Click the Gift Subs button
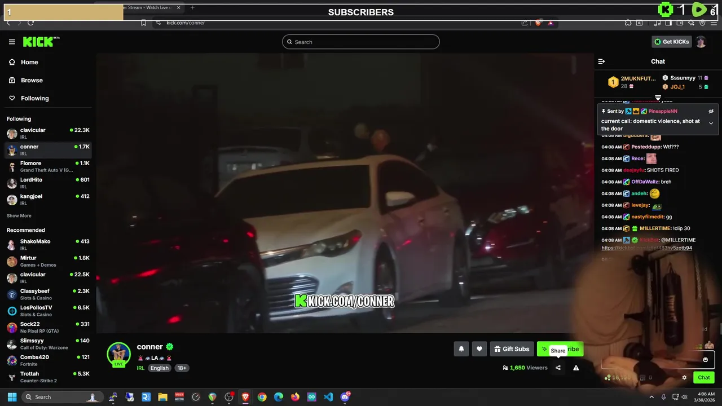The height and width of the screenshot is (406, 722). [x=512, y=349]
